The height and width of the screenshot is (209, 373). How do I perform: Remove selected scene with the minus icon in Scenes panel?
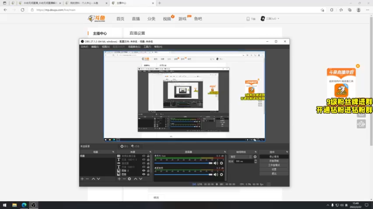point(87,179)
